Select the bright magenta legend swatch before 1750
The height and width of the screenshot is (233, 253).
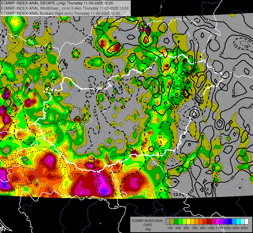click(x=218, y=222)
